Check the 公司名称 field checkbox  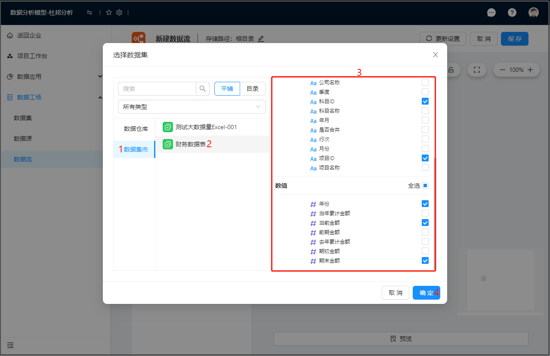coord(425,82)
